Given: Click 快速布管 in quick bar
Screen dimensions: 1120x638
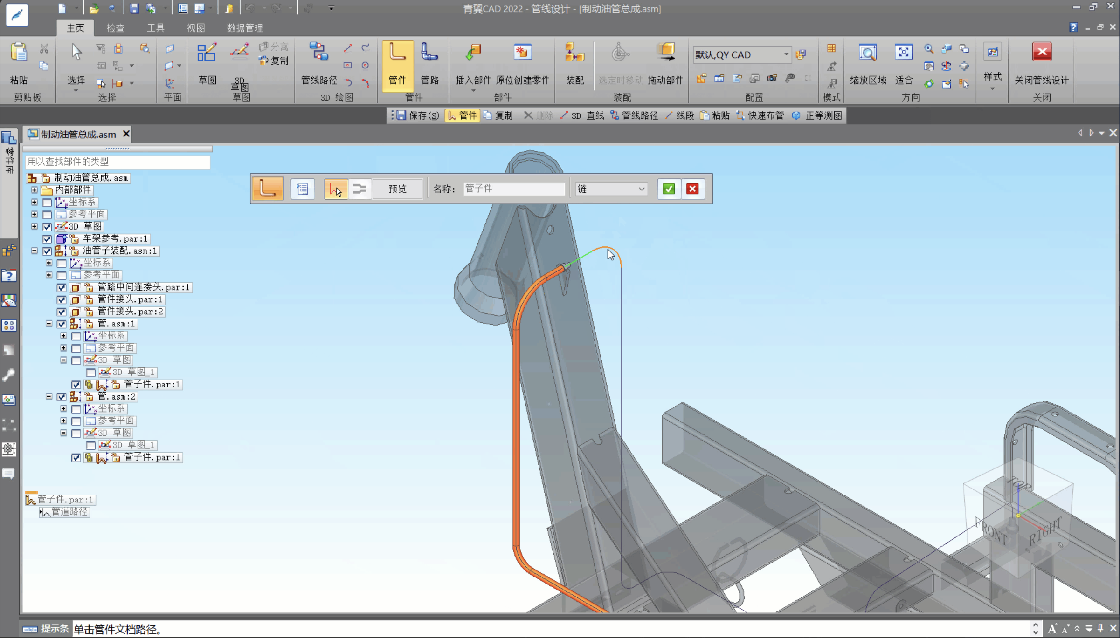Looking at the screenshot, I should [x=760, y=115].
